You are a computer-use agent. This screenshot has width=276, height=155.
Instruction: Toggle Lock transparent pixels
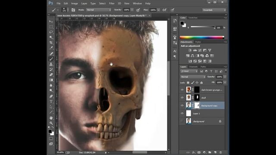[188, 82]
